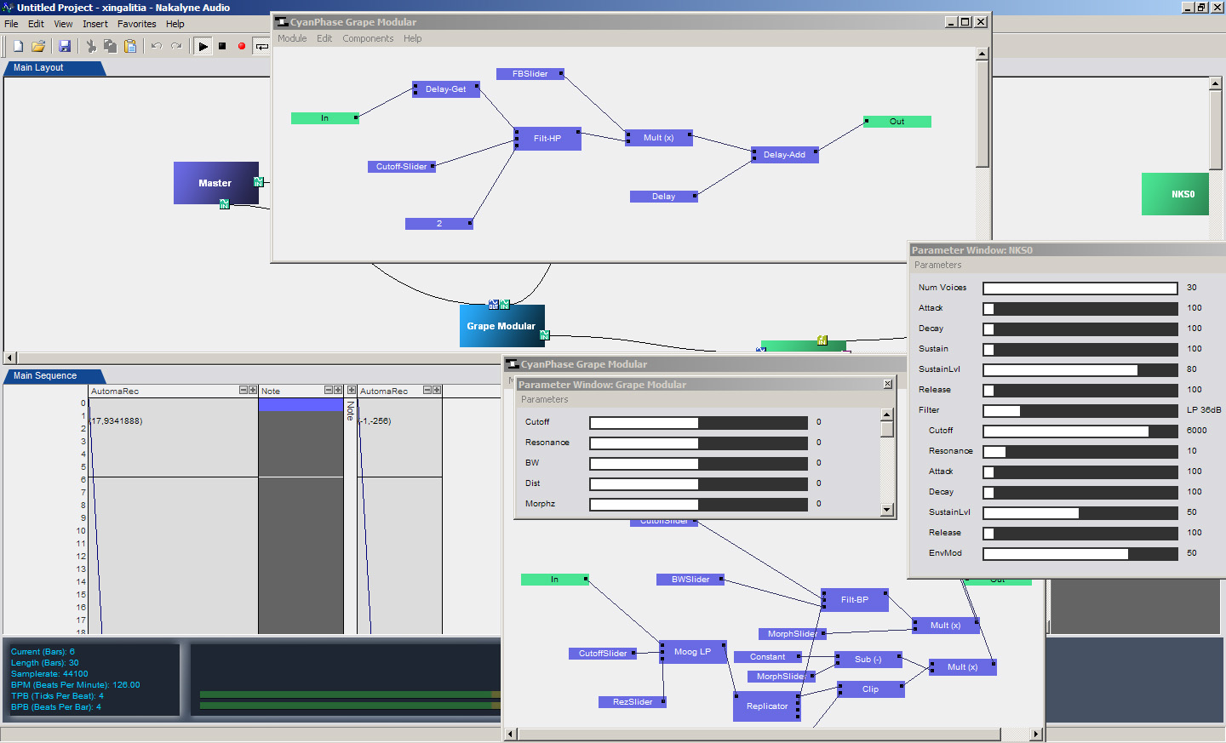Image resolution: width=1226 pixels, height=743 pixels.
Task: Click the Copy toolbar icon
Action: coord(110,46)
